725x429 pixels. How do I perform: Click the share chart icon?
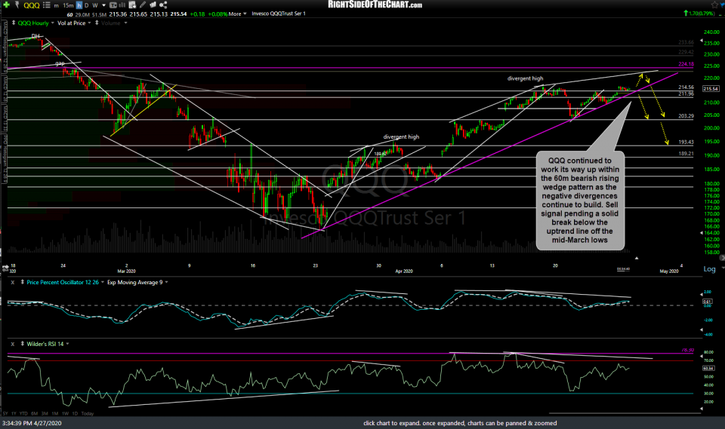point(163,5)
